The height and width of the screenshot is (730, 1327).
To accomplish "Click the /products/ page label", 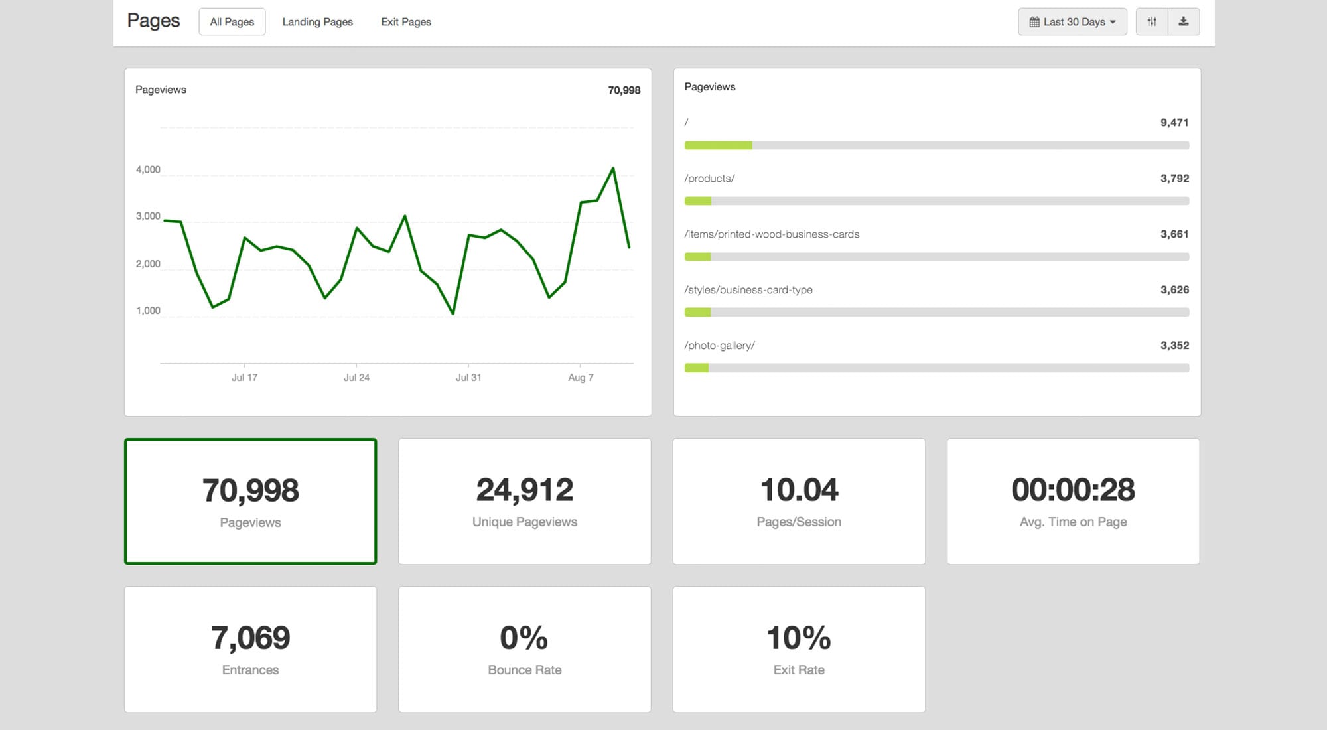I will coord(709,179).
